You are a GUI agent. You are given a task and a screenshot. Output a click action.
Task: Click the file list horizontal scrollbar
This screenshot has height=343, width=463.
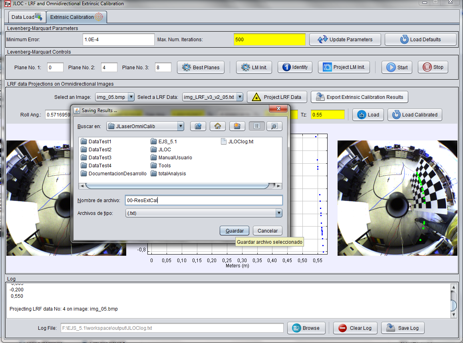(x=177, y=186)
